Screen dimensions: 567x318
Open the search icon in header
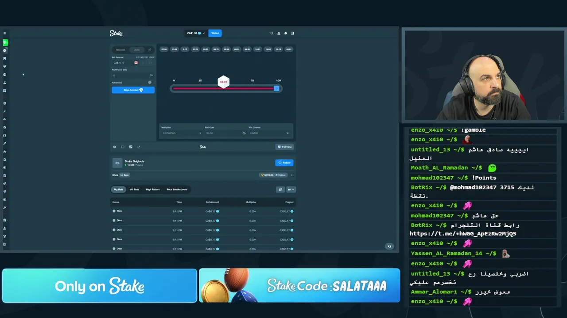coord(272,33)
